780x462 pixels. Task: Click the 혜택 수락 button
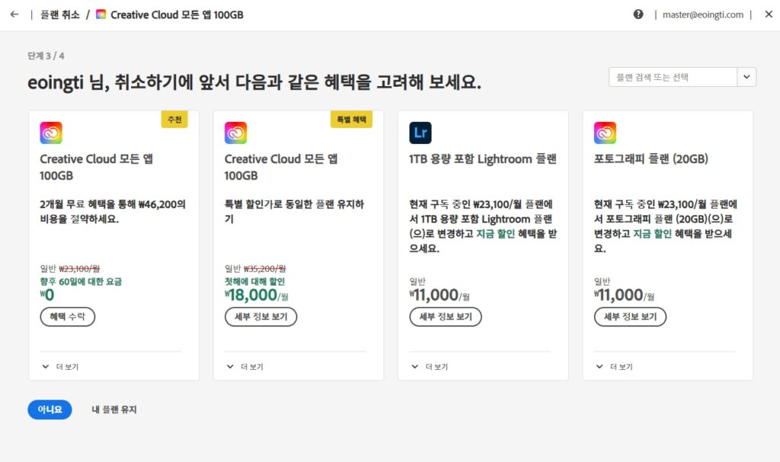[68, 317]
